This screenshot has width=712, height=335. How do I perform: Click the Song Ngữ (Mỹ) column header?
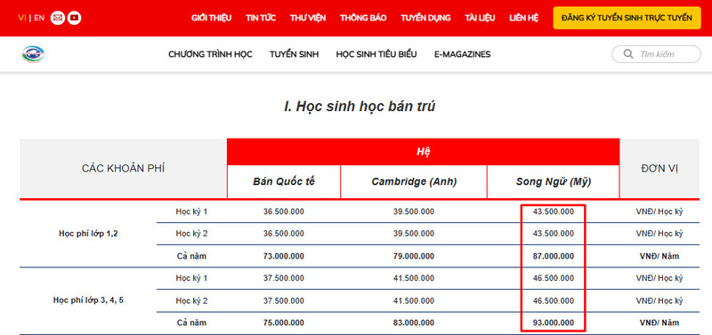553,182
